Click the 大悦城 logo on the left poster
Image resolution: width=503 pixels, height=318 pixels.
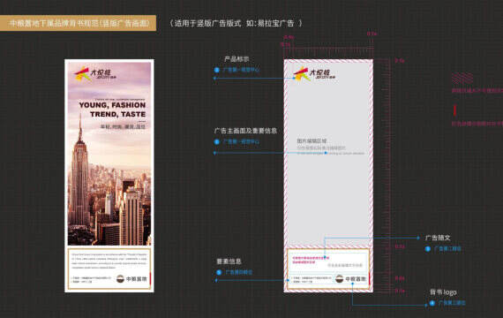pyautogui.click(x=95, y=74)
